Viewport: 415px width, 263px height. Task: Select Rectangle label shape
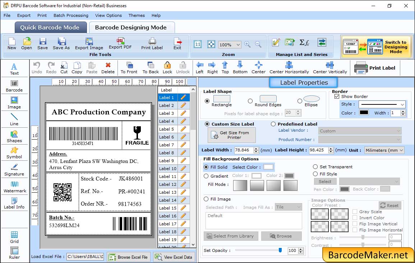pyautogui.click(x=207, y=101)
